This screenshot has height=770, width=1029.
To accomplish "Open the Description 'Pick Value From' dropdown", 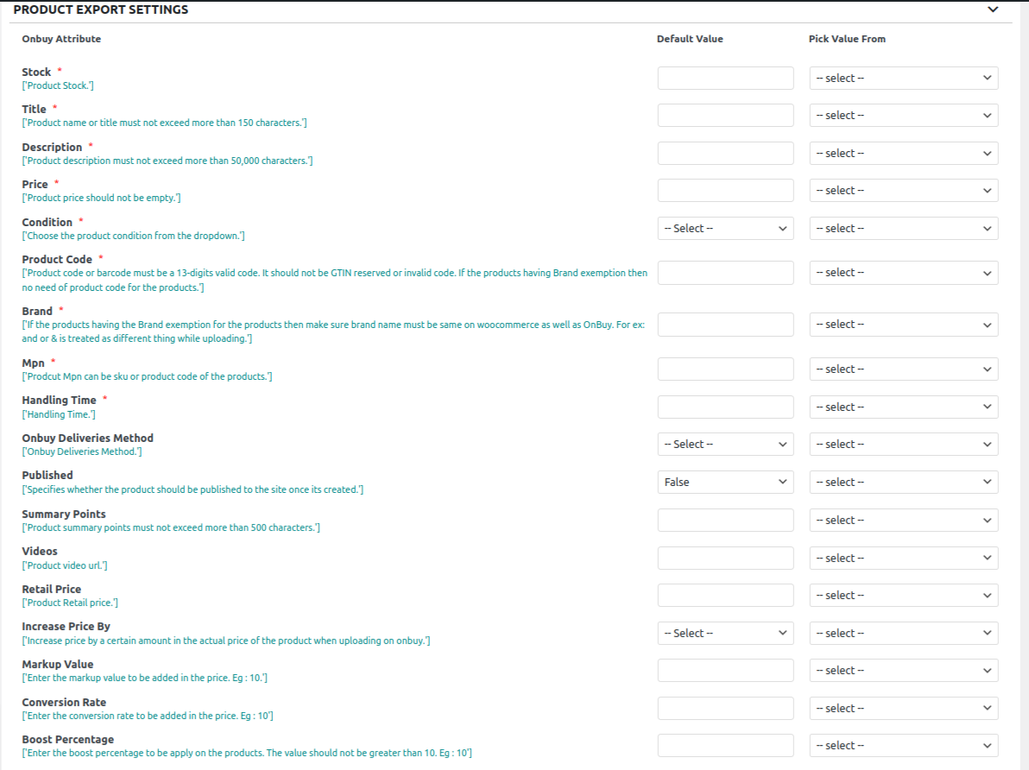I will click(904, 154).
